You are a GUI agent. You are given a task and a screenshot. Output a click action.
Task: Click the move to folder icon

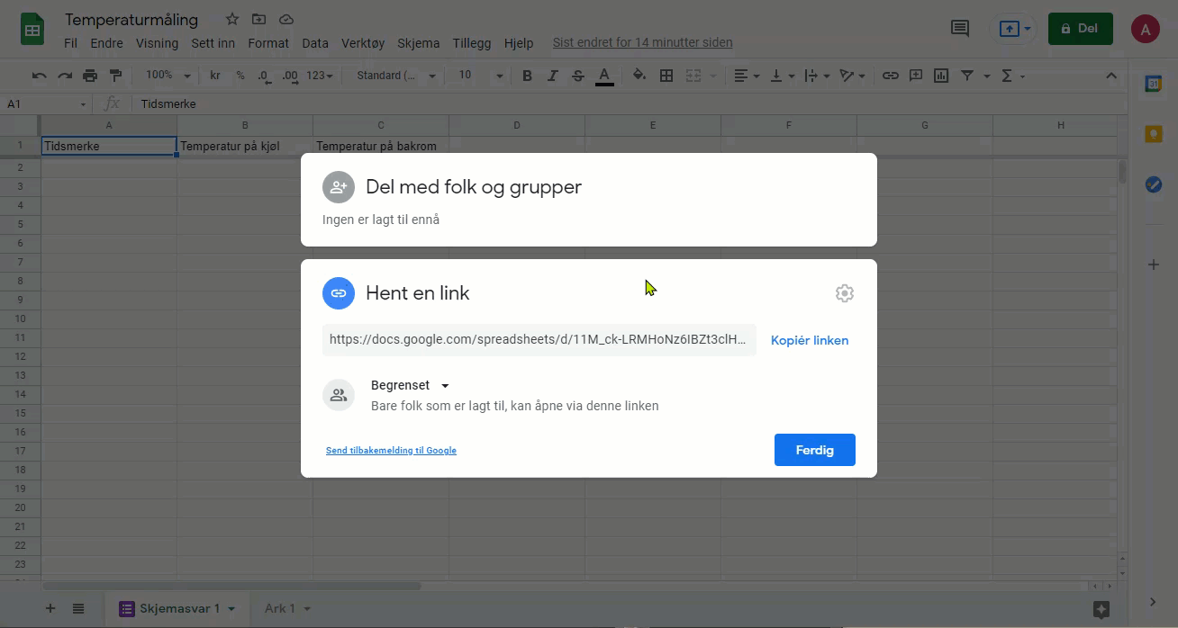tap(258, 19)
